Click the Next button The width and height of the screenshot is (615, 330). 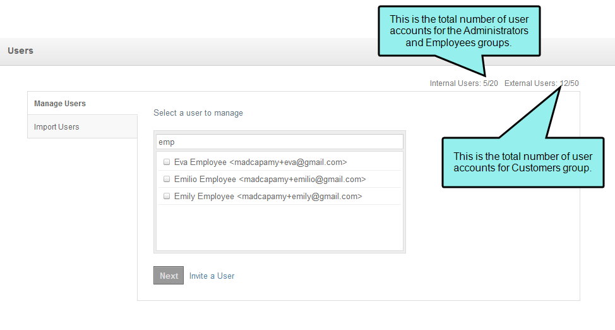[169, 276]
